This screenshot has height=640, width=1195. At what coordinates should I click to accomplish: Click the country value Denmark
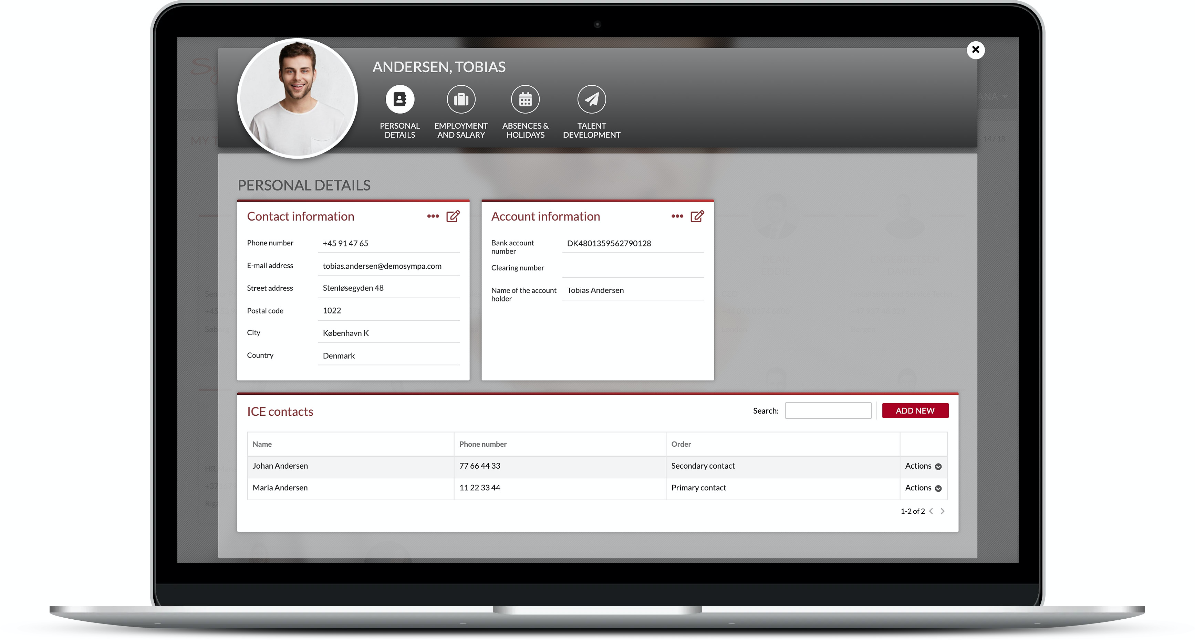339,356
